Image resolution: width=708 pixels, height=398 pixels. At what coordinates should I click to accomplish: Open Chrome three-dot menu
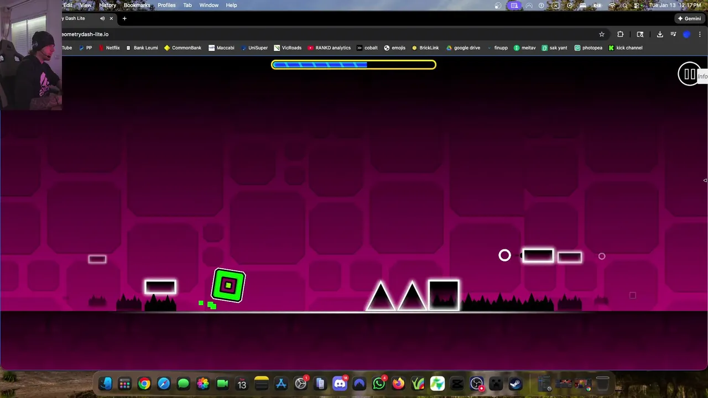click(x=700, y=34)
